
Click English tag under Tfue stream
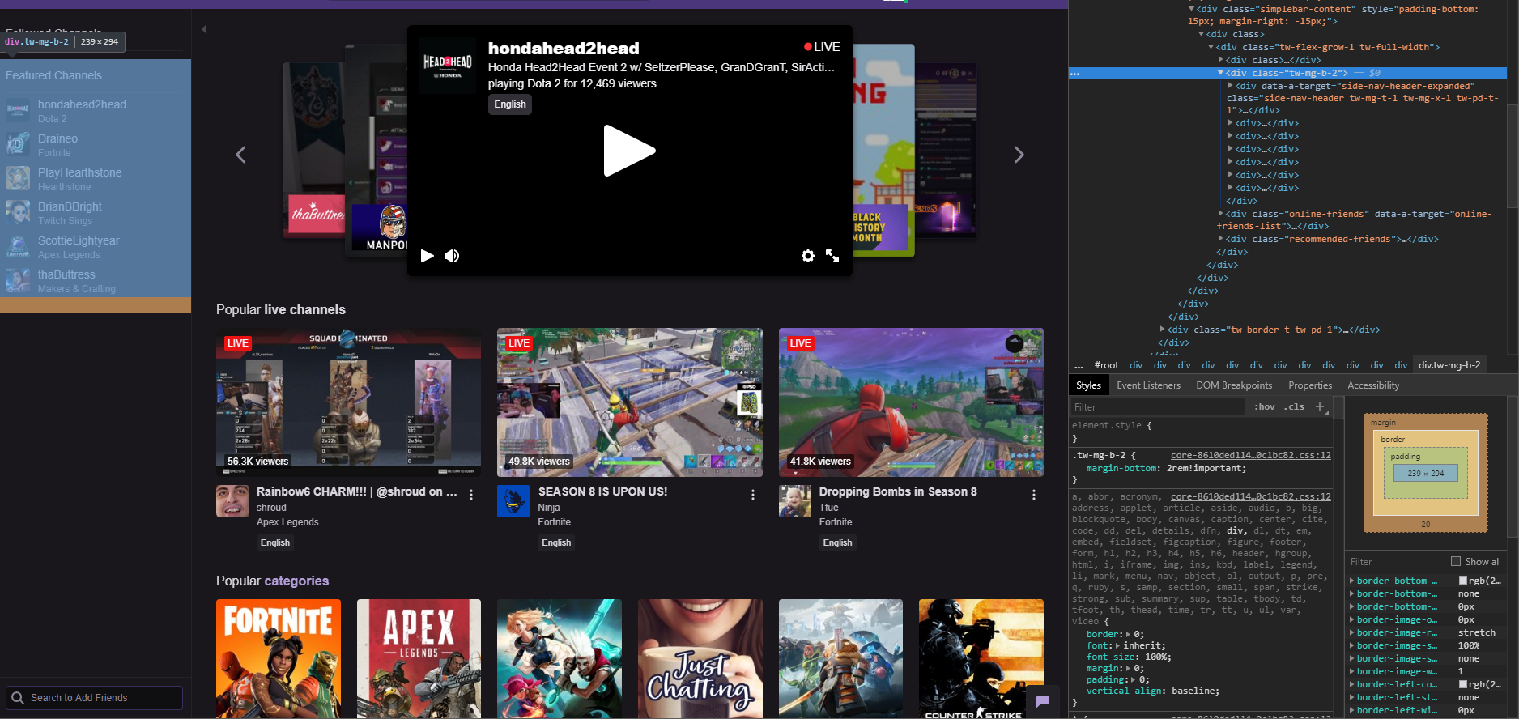click(x=837, y=542)
